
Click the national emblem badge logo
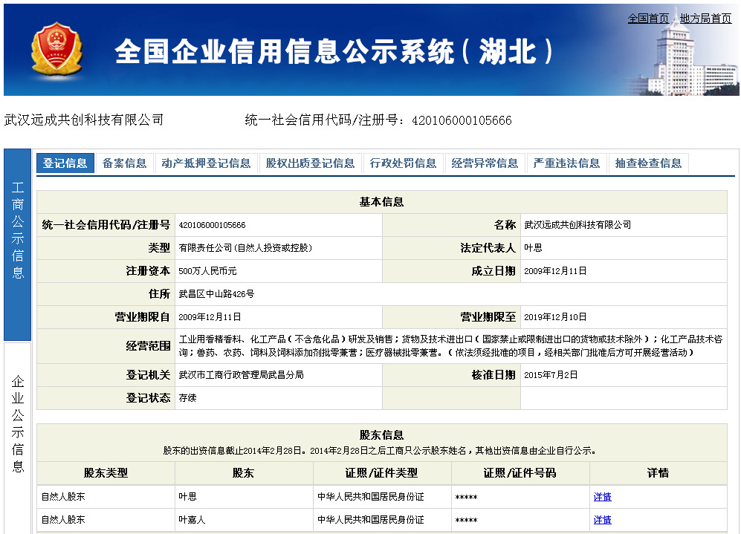click(56, 49)
